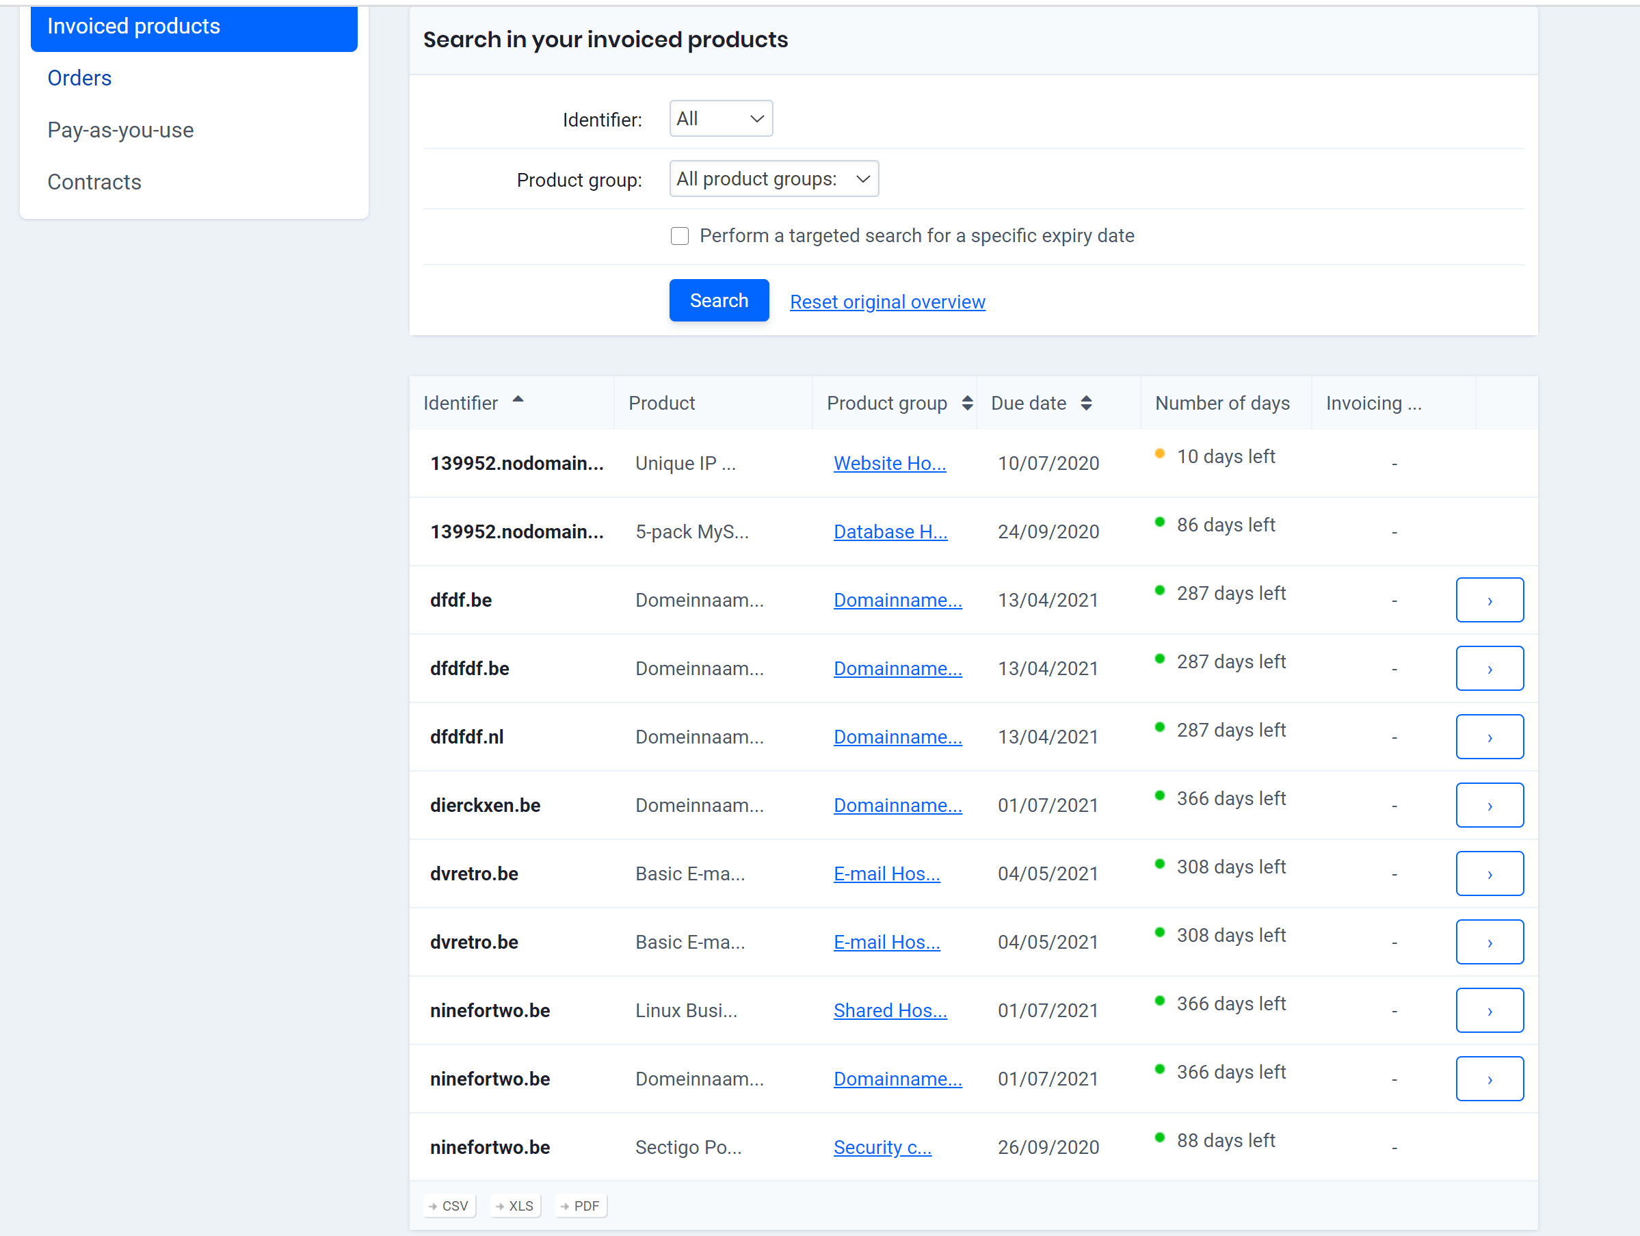The height and width of the screenshot is (1236, 1640).
Task: Open the Website Hosting product group link
Action: tap(890, 462)
